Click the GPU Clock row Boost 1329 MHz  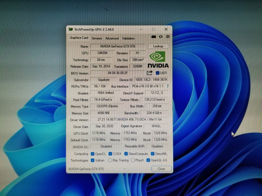[160, 133]
